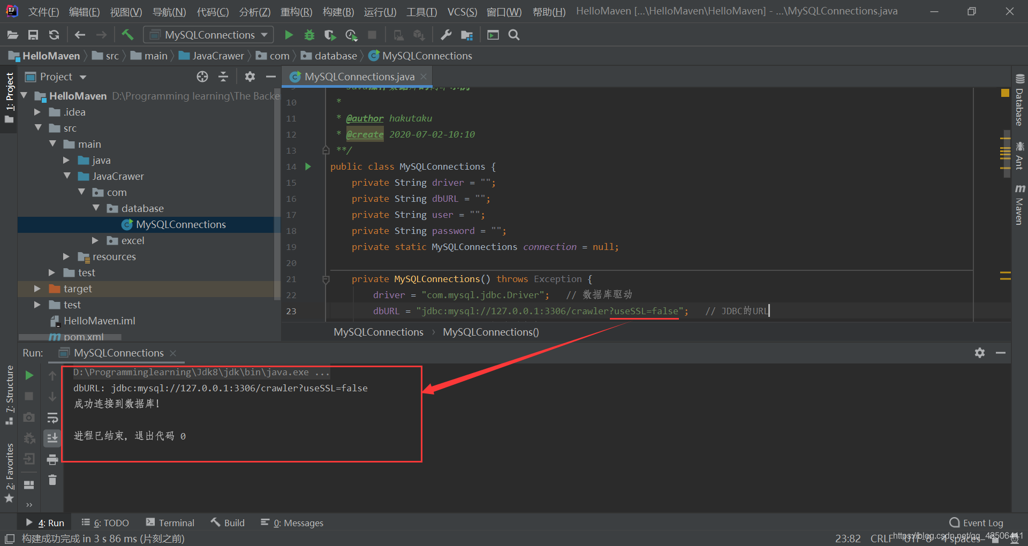Open Project panel gear settings

tap(250, 77)
